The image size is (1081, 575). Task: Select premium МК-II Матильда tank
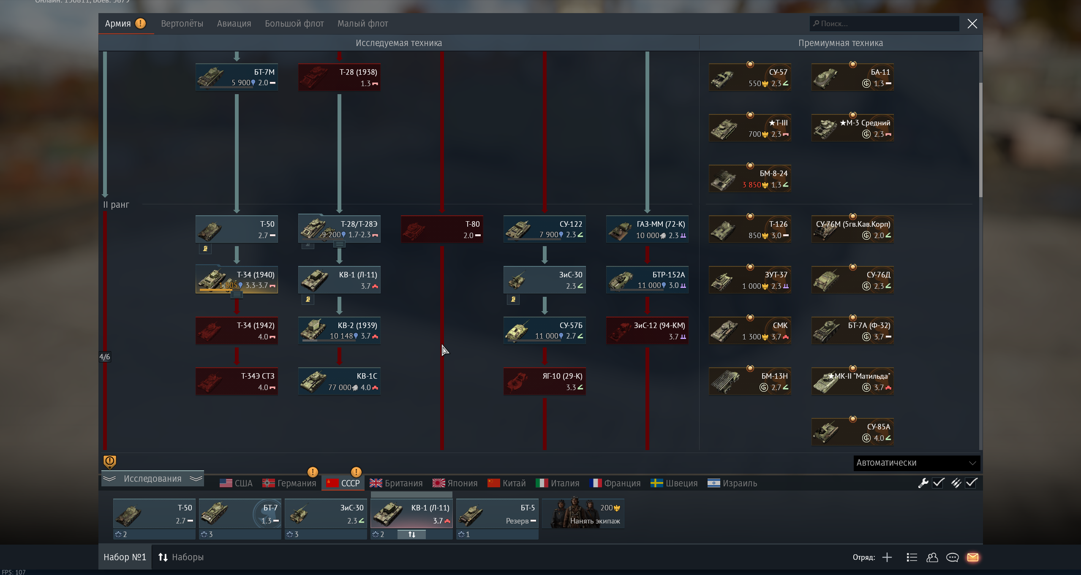pos(852,381)
